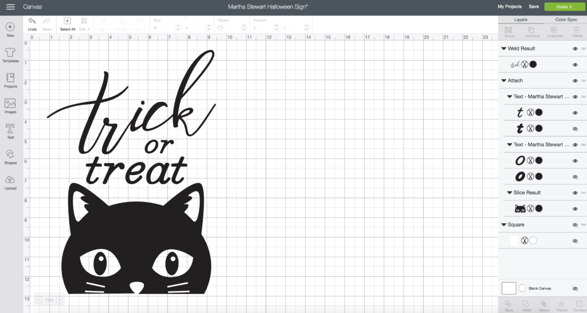Show the hidden Square group
This screenshot has width=587, height=313.
click(574, 225)
